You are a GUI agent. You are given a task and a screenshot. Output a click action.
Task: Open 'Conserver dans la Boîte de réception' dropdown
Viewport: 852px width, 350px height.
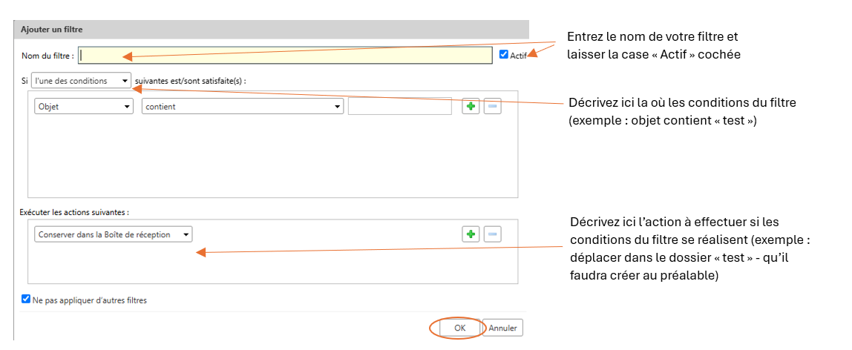coord(113,234)
